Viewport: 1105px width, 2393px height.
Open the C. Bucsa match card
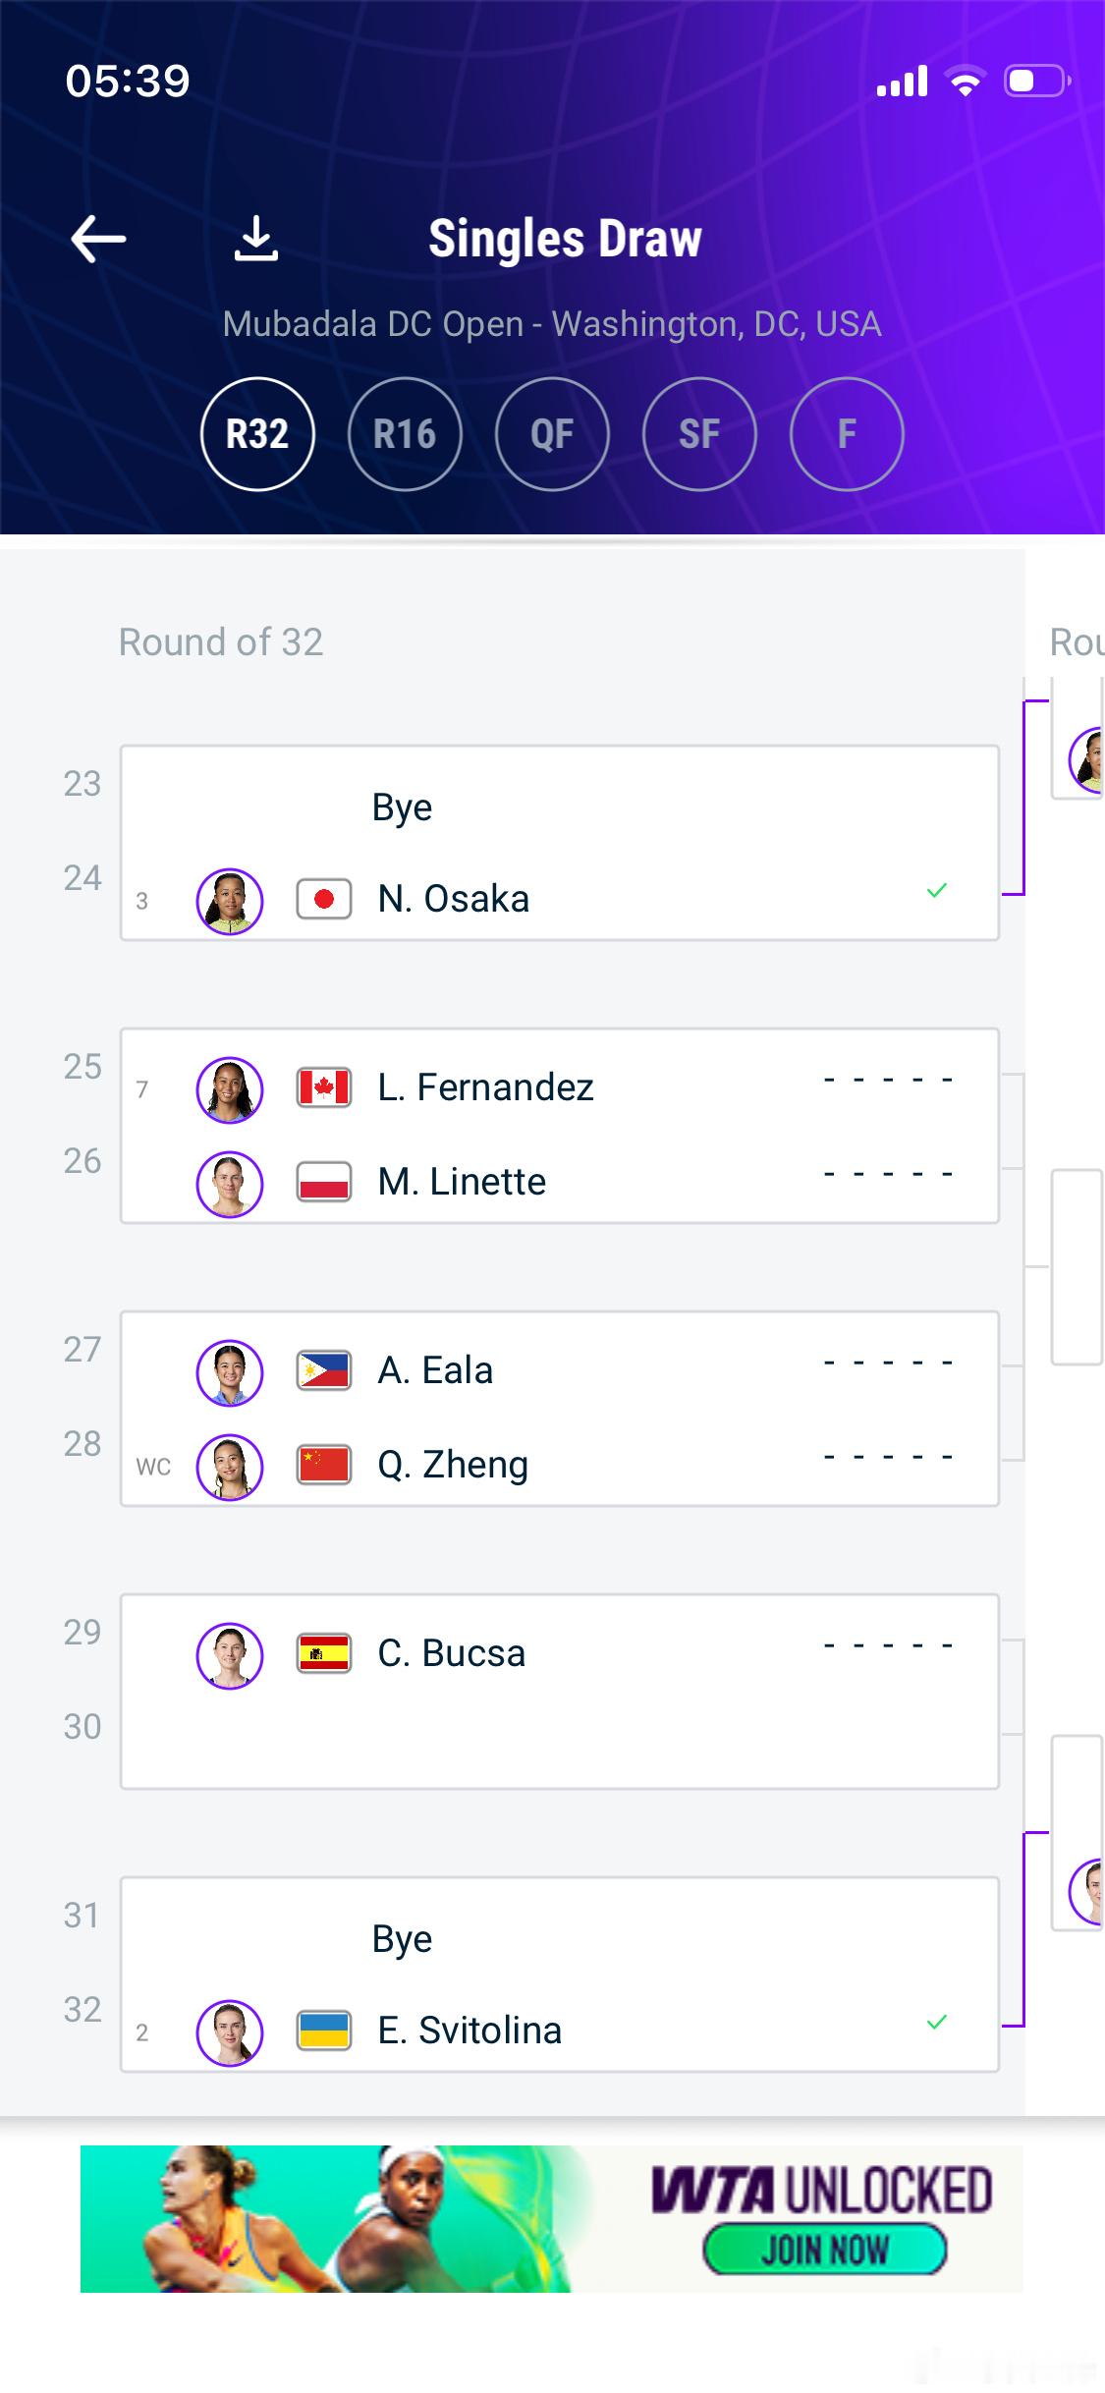pyautogui.click(x=560, y=1692)
